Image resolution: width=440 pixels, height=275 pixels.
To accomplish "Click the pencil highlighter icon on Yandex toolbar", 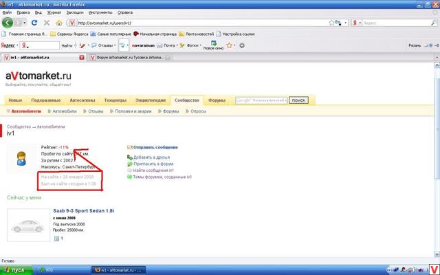I will pyautogui.click(x=82, y=45).
